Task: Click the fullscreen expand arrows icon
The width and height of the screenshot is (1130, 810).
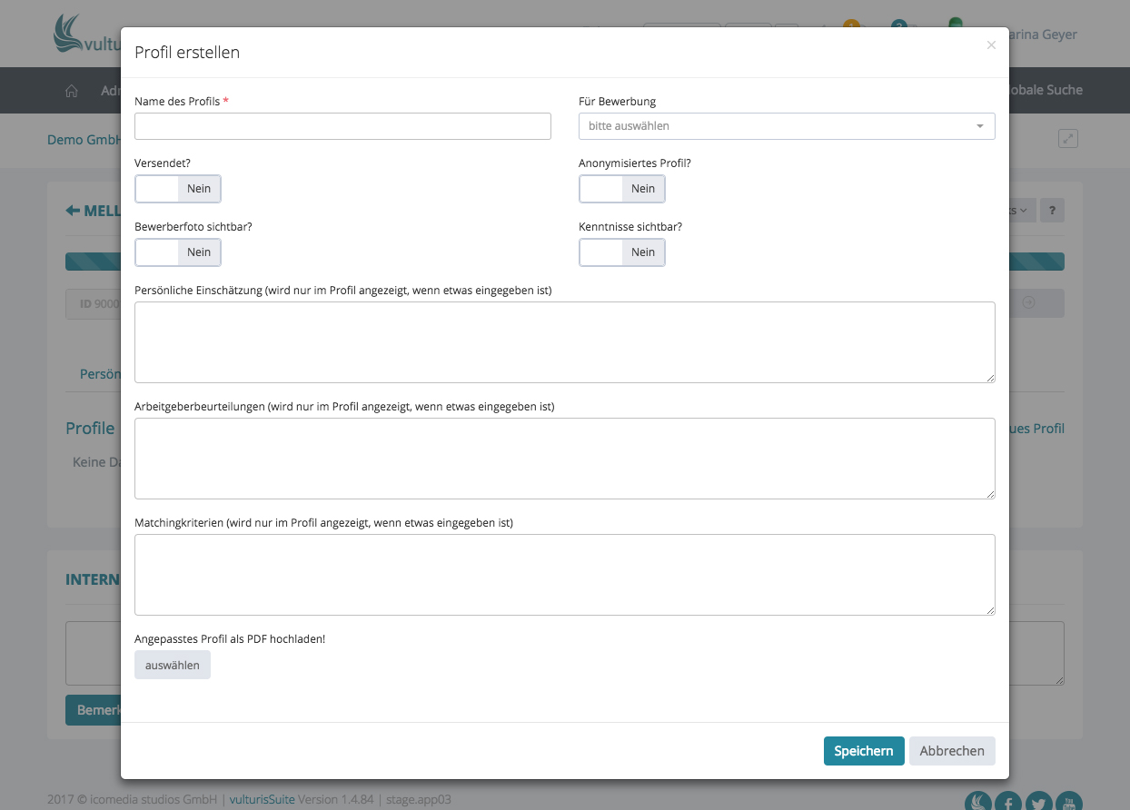Action: pyautogui.click(x=1068, y=139)
